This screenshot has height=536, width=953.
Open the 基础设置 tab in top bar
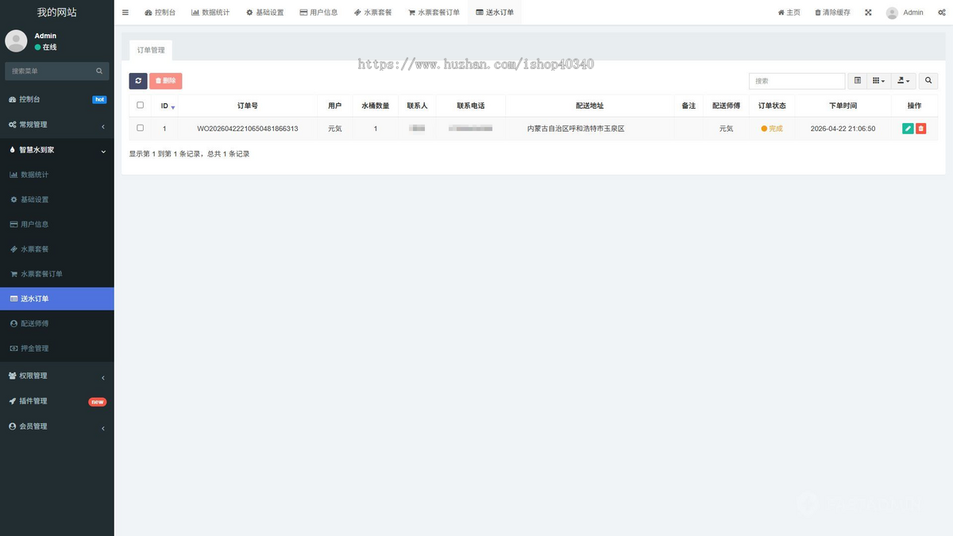[x=264, y=13]
